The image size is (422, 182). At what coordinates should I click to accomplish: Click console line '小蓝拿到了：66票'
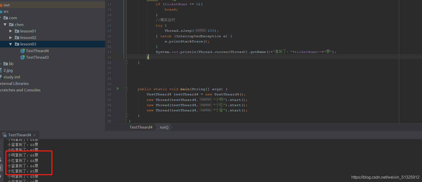pos(23,166)
